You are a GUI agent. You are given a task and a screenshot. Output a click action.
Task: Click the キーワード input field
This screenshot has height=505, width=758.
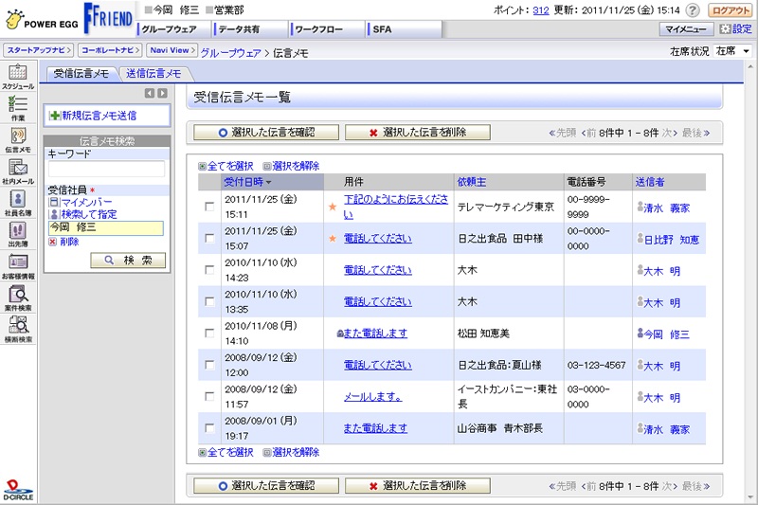106,169
